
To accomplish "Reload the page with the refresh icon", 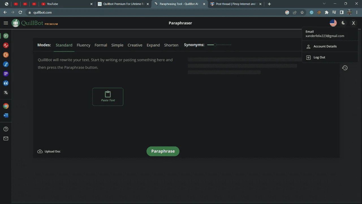I will pos(20,12).
